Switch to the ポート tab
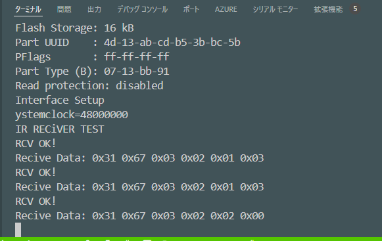This screenshot has height=241, width=382. (x=191, y=9)
